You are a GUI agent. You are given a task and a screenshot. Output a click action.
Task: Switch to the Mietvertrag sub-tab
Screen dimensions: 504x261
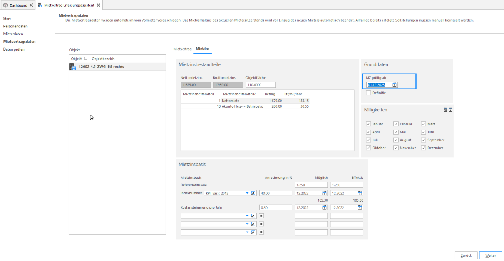[x=183, y=49]
